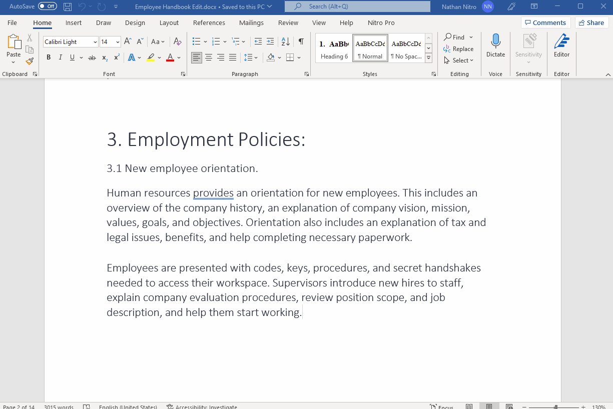The height and width of the screenshot is (409, 613).
Task: Click the Sort A to Z icon
Action: click(x=285, y=41)
